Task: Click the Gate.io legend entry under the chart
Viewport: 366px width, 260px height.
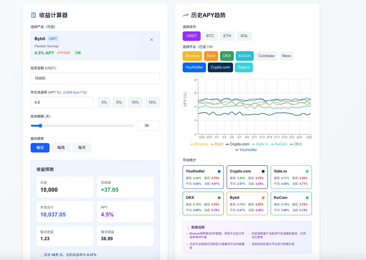Action: click(x=260, y=144)
